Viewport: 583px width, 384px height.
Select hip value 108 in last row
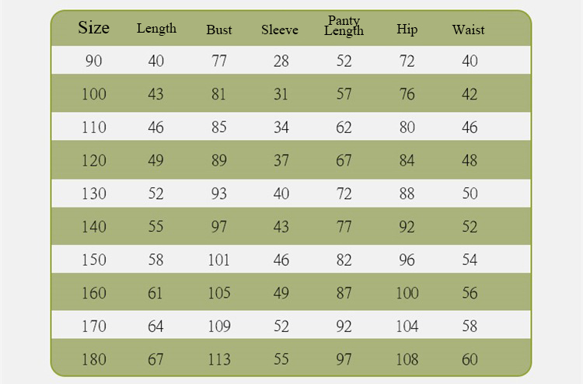407,359
